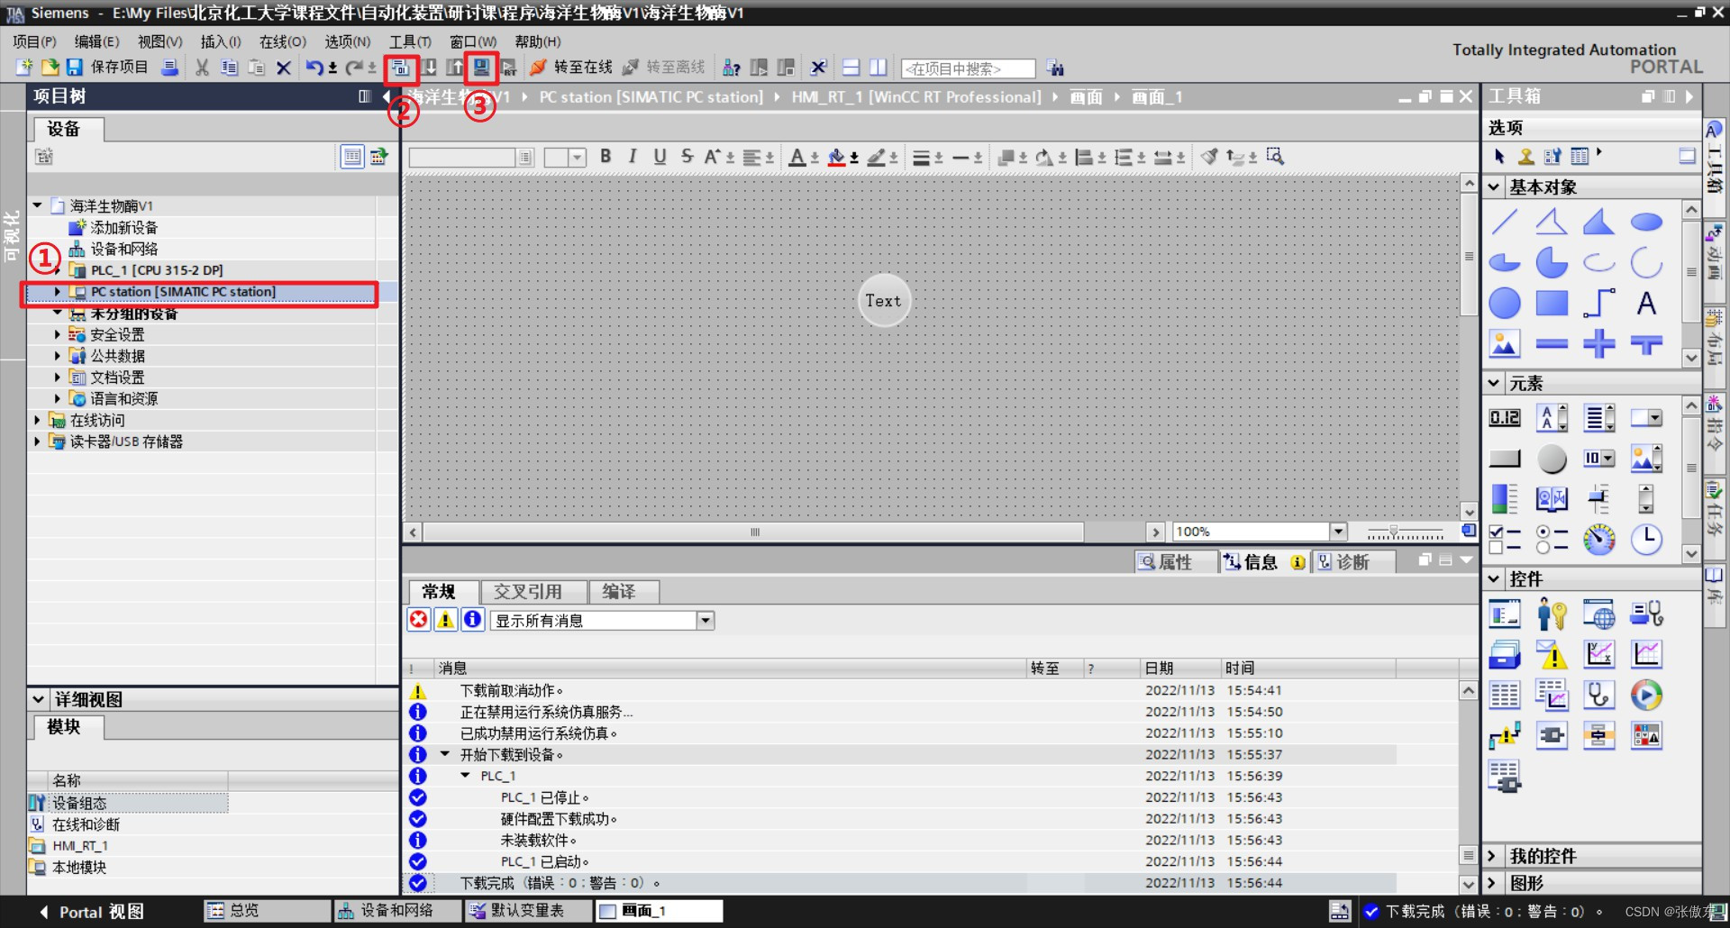Toggle Strikethrough formatting
Viewport: 1730px width, 928px height.
tap(687, 157)
